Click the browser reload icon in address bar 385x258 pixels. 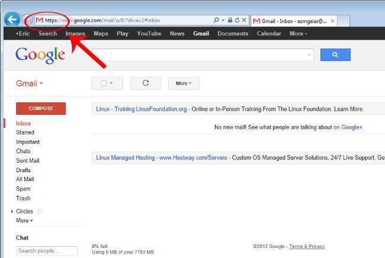236,20
